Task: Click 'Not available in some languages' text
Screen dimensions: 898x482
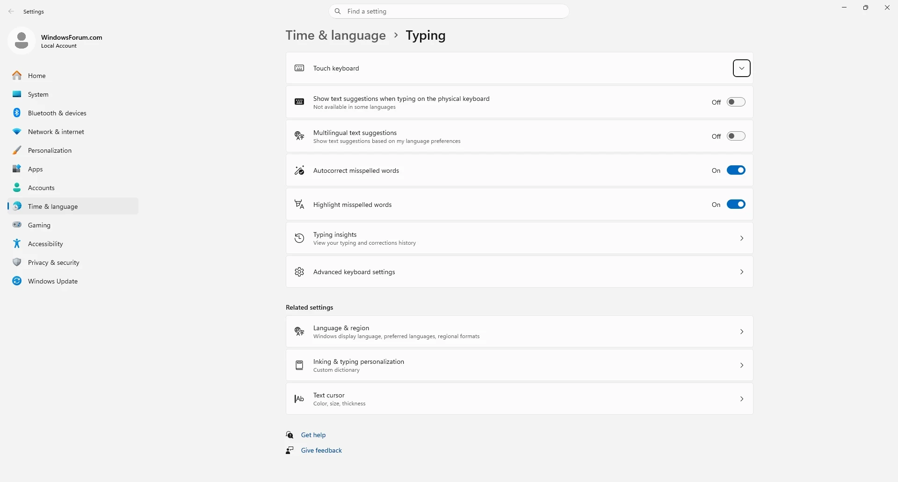Action: click(355, 107)
